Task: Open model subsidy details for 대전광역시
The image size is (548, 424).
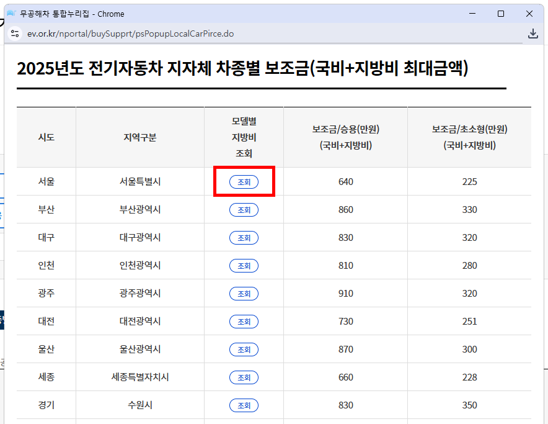Action: tap(244, 321)
